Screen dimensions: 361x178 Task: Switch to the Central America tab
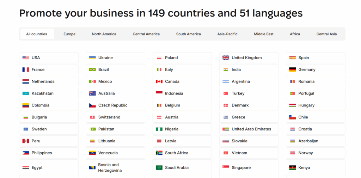pyautogui.click(x=146, y=34)
